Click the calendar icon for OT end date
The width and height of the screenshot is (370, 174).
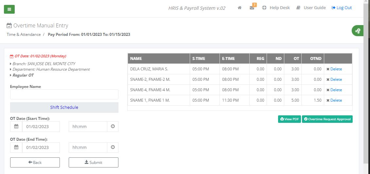tap(16, 147)
